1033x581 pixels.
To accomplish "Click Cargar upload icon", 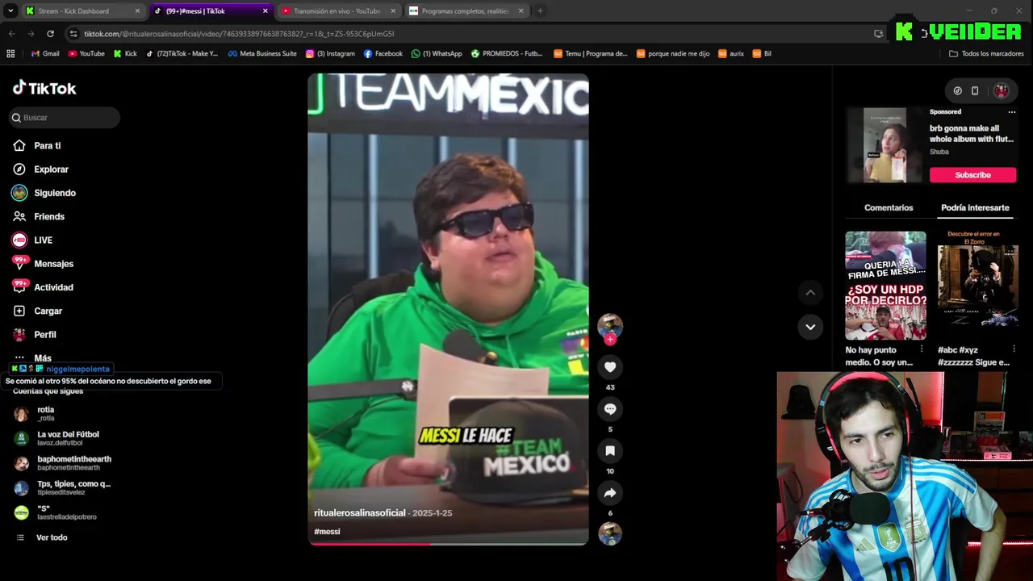I will coord(19,311).
